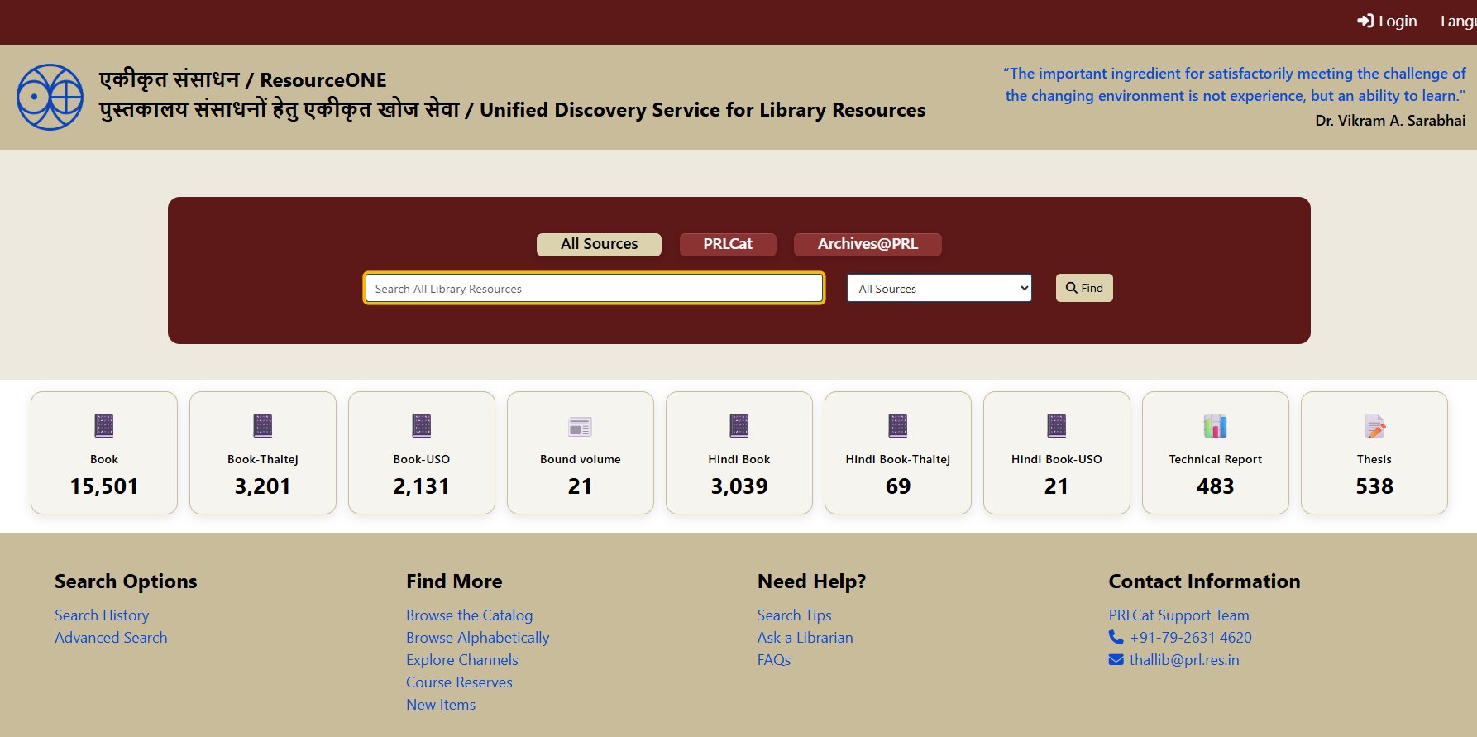Open Browse Alphabetically link

477,638
